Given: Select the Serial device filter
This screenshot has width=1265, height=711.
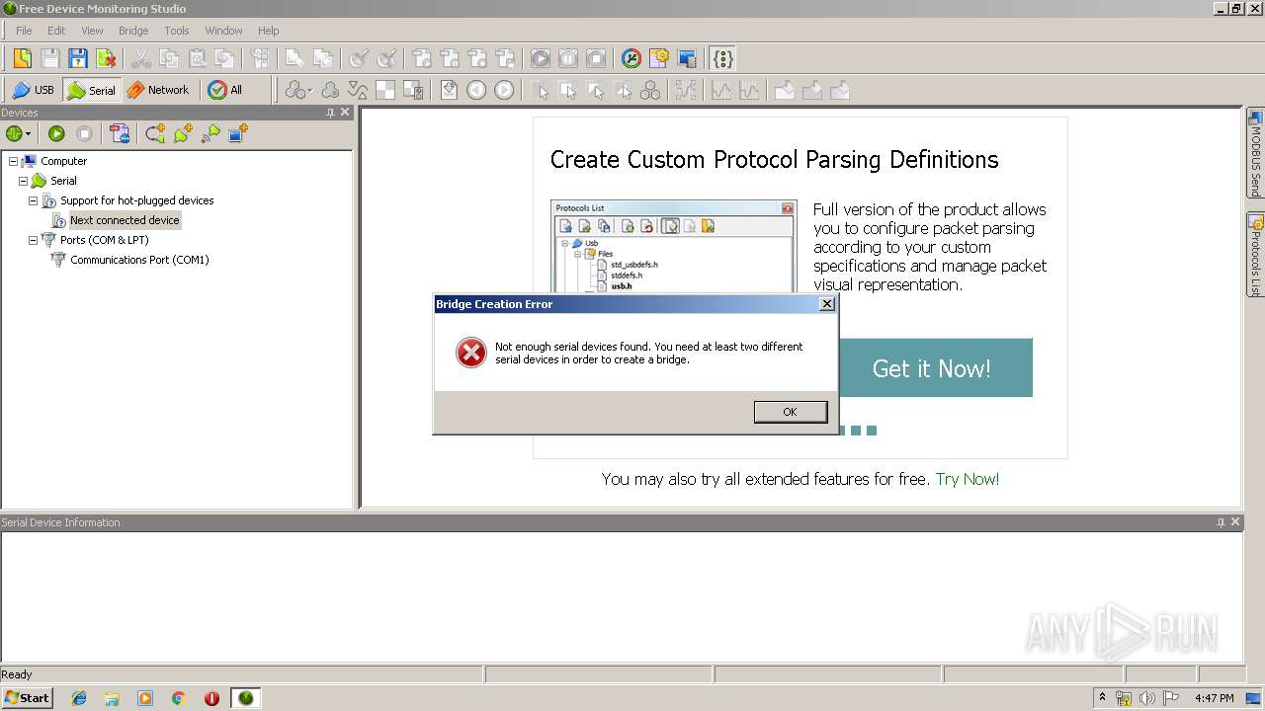Looking at the screenshot, I should (91, 90).
